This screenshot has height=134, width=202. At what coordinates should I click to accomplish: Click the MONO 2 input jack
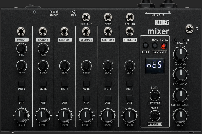tap(43, 31)
